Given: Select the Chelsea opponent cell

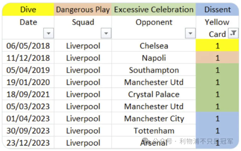Looking at the screenshot, I should coord(154,46).
